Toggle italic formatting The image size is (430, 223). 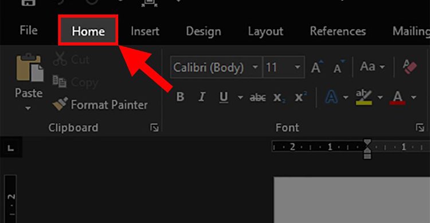click(202, 97)
